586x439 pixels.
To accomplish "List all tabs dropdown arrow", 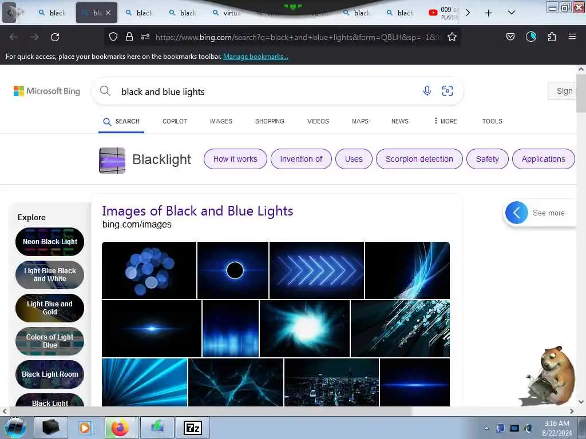I will (512, 13).
